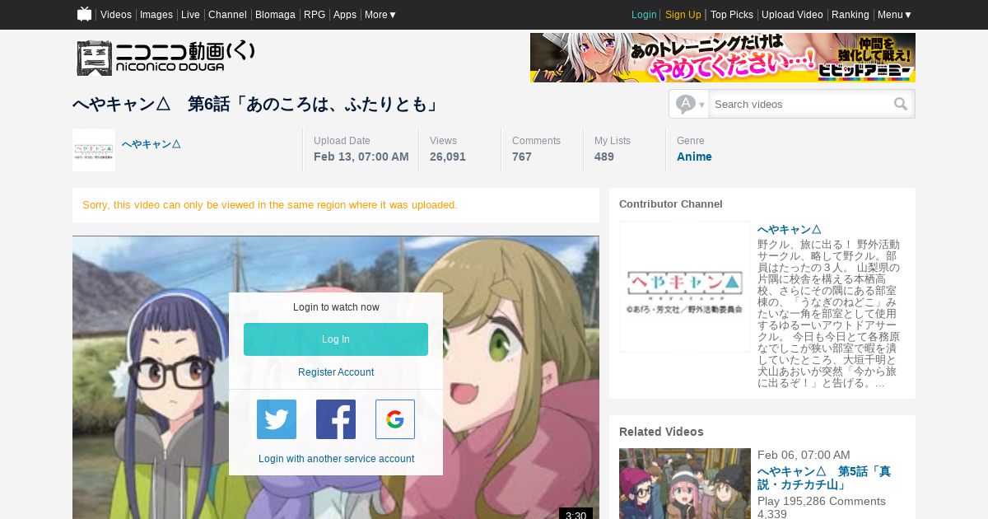This screenshot has height=519, width=988.
Task: Open the RPG menu item
Action: [315, 15]
